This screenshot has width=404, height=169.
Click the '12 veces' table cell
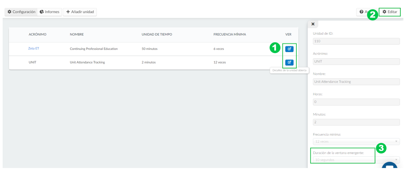pos(220,62)
